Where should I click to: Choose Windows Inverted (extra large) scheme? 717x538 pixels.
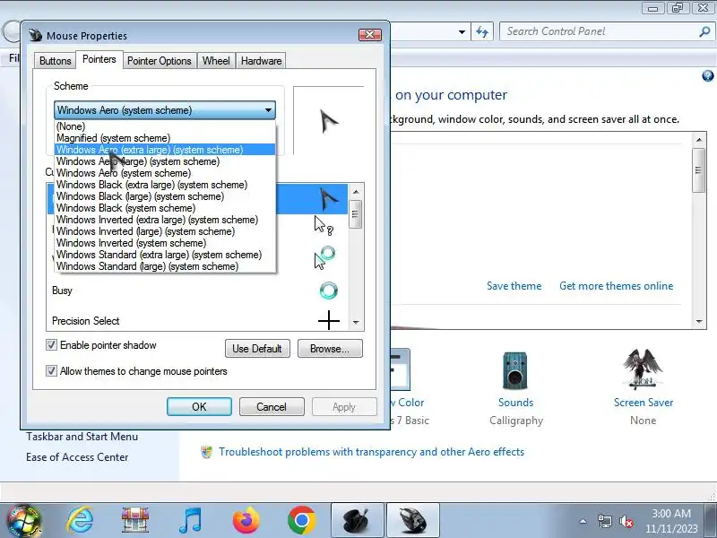pyautogui.click(x=165, y=220)
